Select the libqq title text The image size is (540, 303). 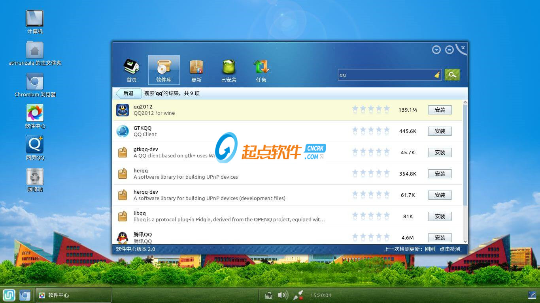[140, 213]
